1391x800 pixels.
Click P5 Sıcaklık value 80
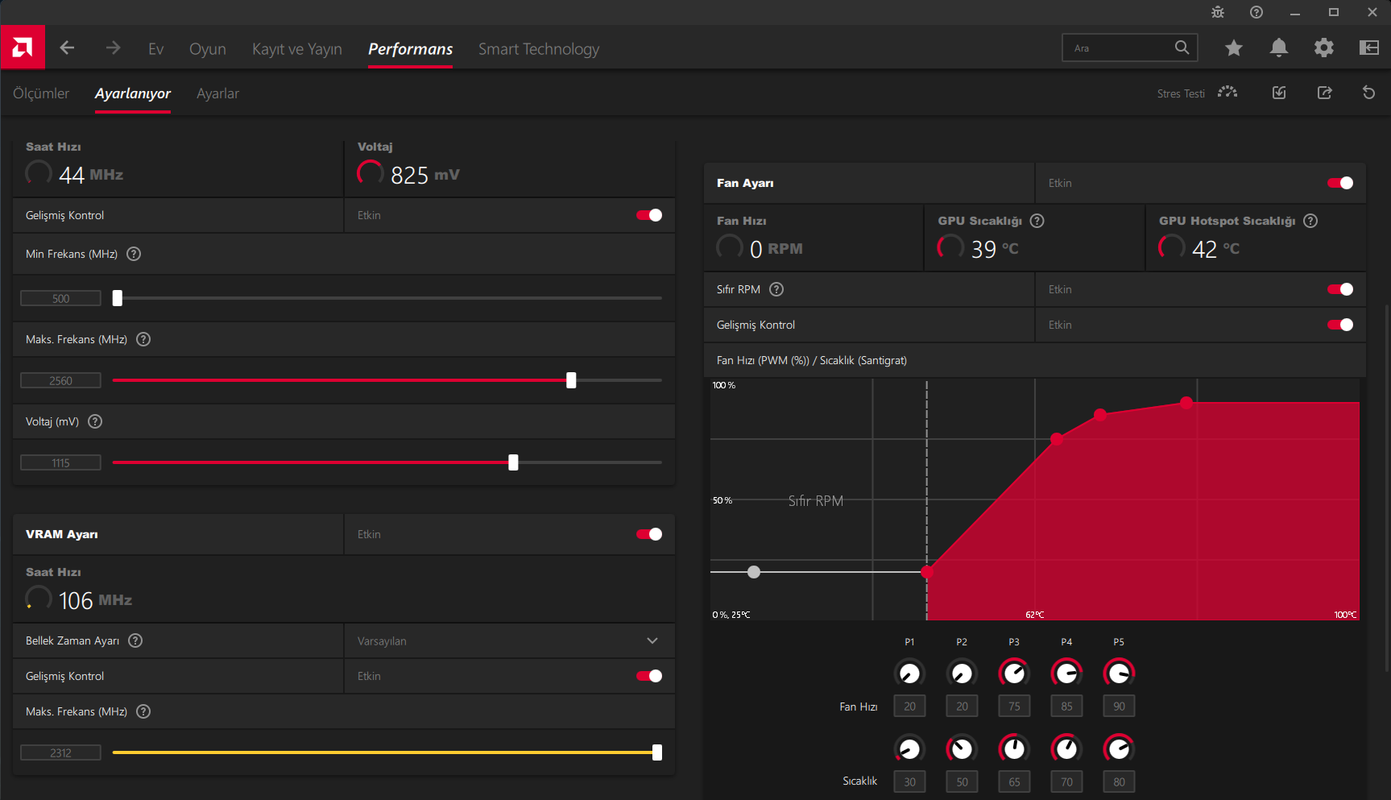[1119, 781]
